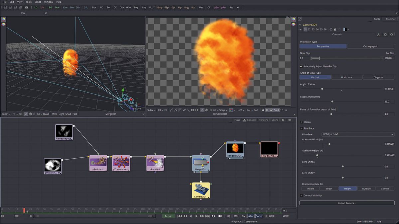The height and width of the screenshot is (224, 399).
Task: Expand the Stereo section
Action: click(x=302, y=122)
